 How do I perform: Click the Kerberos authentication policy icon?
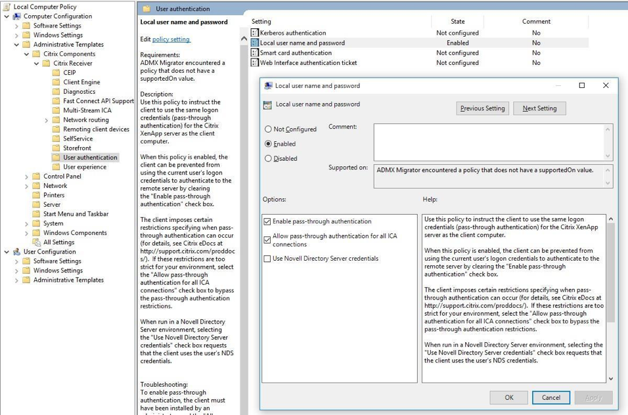[255, 33]
